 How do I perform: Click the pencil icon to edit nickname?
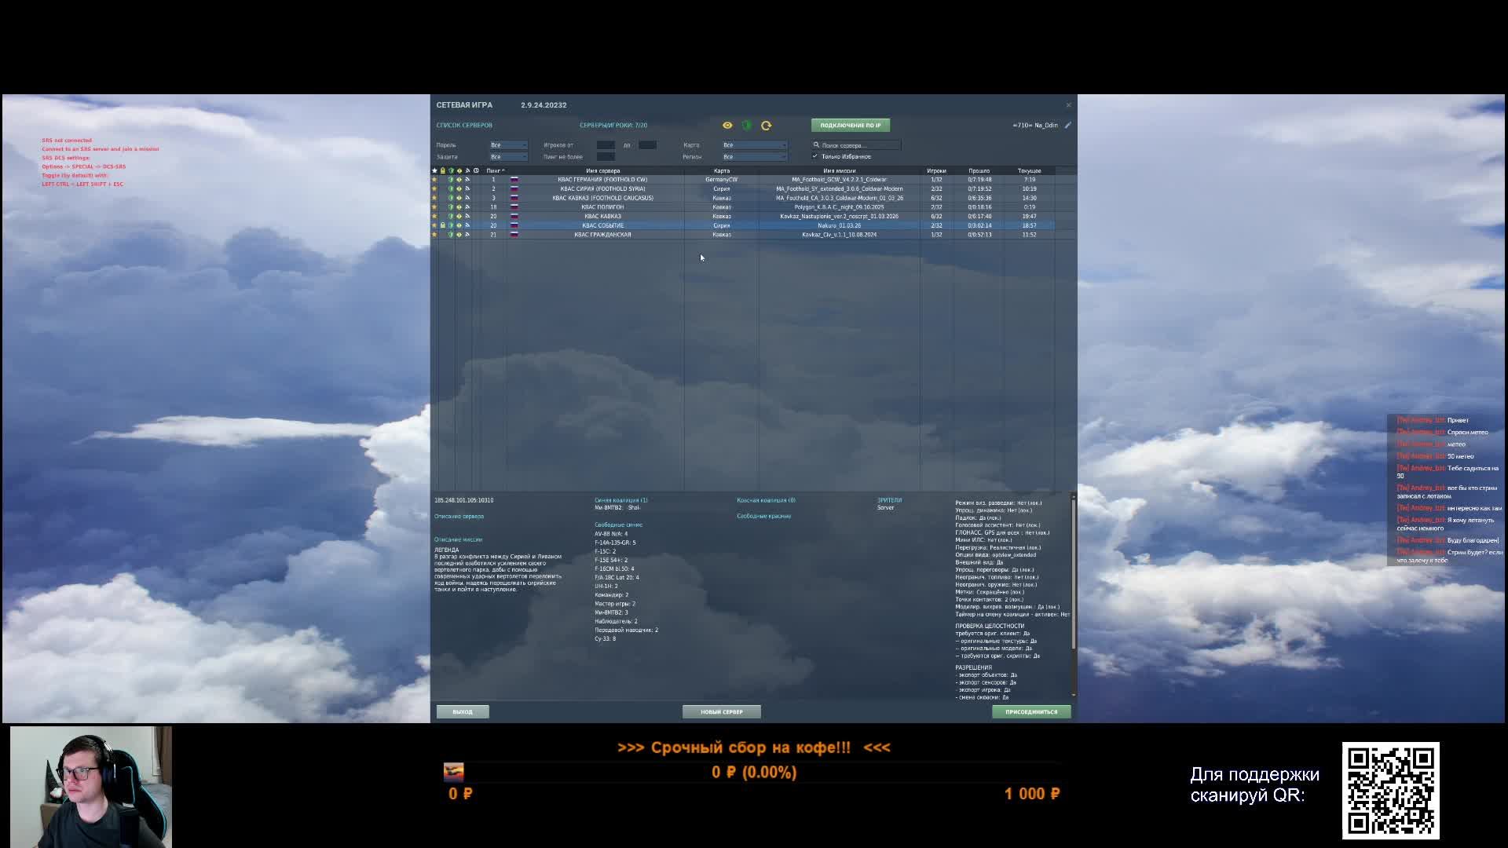pyautogui.click(x=1068, y=126)
